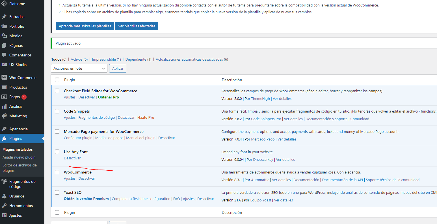437x224 pixels.
Task: Open Manual del plugin link
Action: pyautogui.click(x=141, y=138)
